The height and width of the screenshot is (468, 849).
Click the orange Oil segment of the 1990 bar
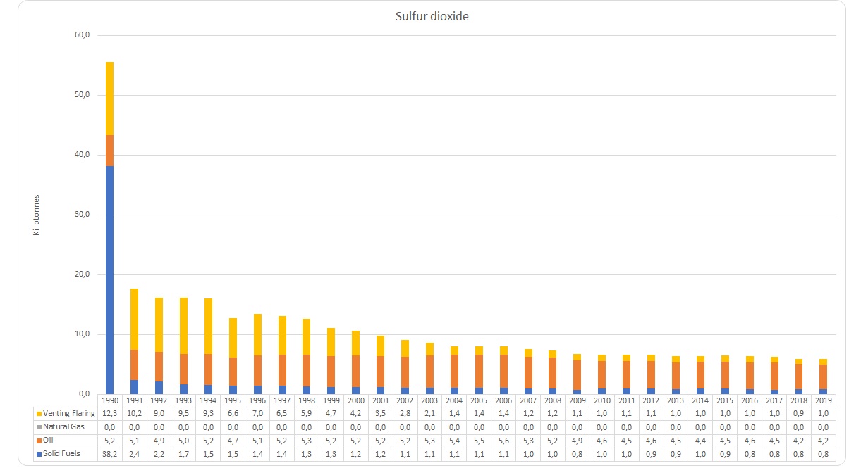[109, 150]
